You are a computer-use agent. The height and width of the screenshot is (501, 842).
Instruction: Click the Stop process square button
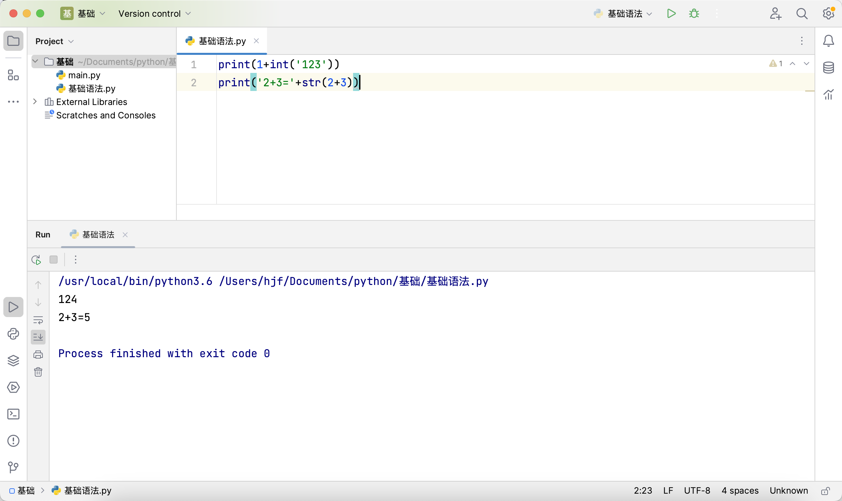[53, 259]
